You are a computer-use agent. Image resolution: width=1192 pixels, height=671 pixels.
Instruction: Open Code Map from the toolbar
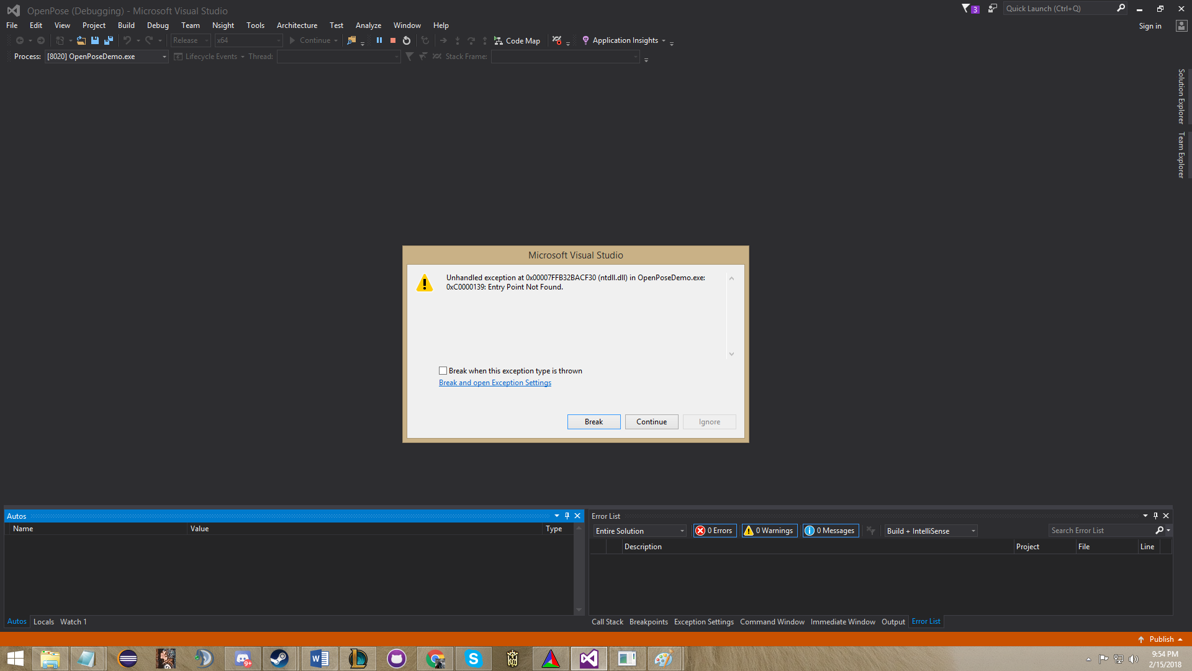[518, 40]
